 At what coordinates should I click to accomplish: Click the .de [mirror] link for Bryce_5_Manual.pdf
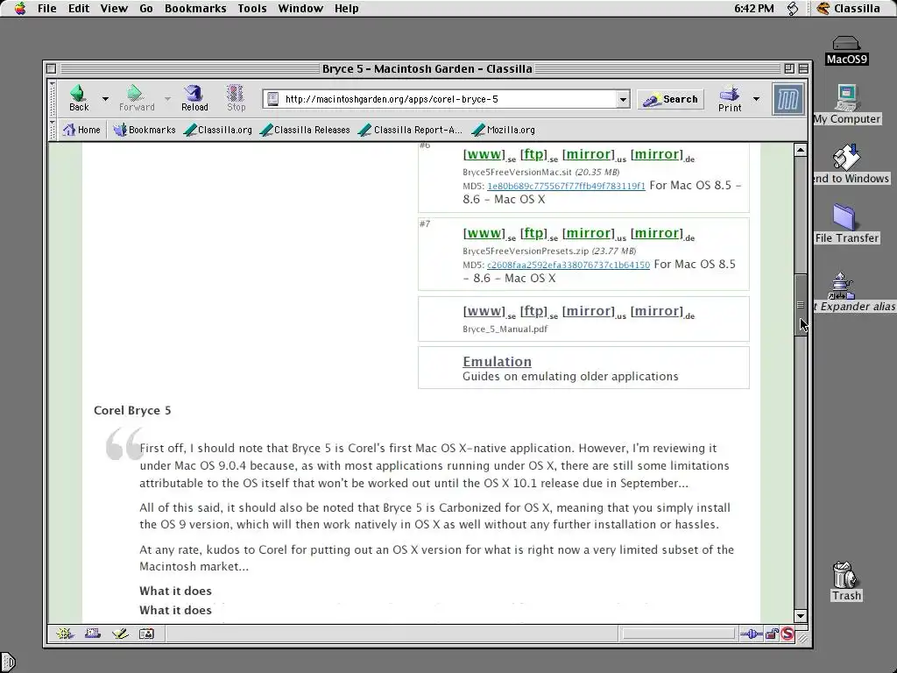(x=657, y=311)
